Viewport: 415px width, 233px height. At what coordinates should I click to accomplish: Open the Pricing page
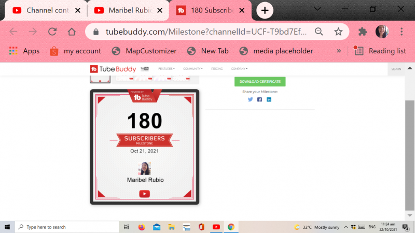(217, 69)
